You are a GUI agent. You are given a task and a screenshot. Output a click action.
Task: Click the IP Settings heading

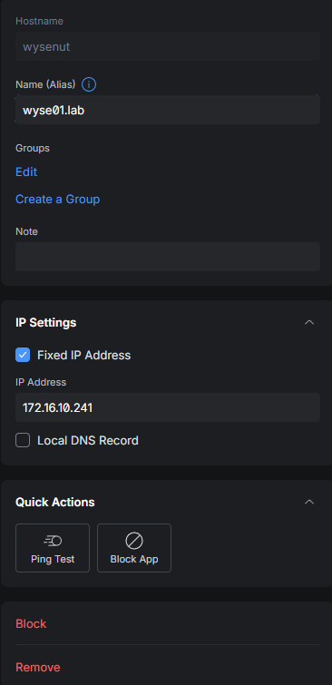point(46,322)
